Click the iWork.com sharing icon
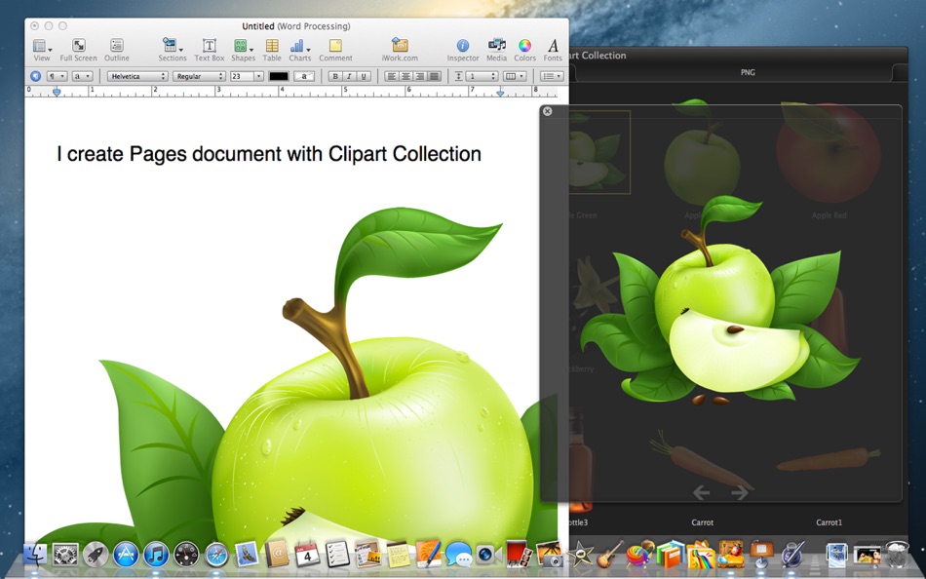 (x=400, y=50)
